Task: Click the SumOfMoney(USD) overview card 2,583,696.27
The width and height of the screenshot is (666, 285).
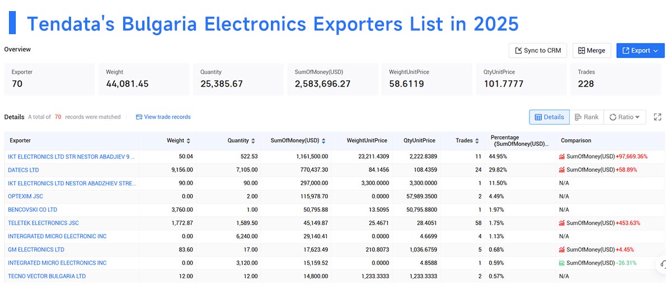Action: [332, 79]
